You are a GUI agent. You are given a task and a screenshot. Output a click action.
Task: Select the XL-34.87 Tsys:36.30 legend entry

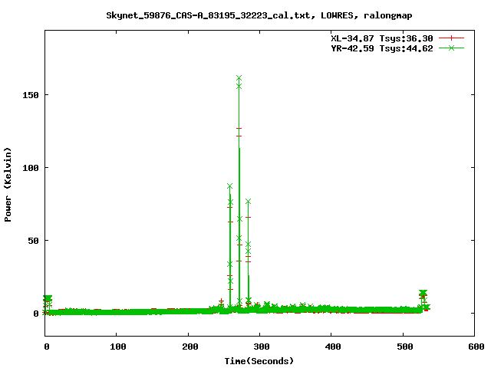(x=382, y=38)
